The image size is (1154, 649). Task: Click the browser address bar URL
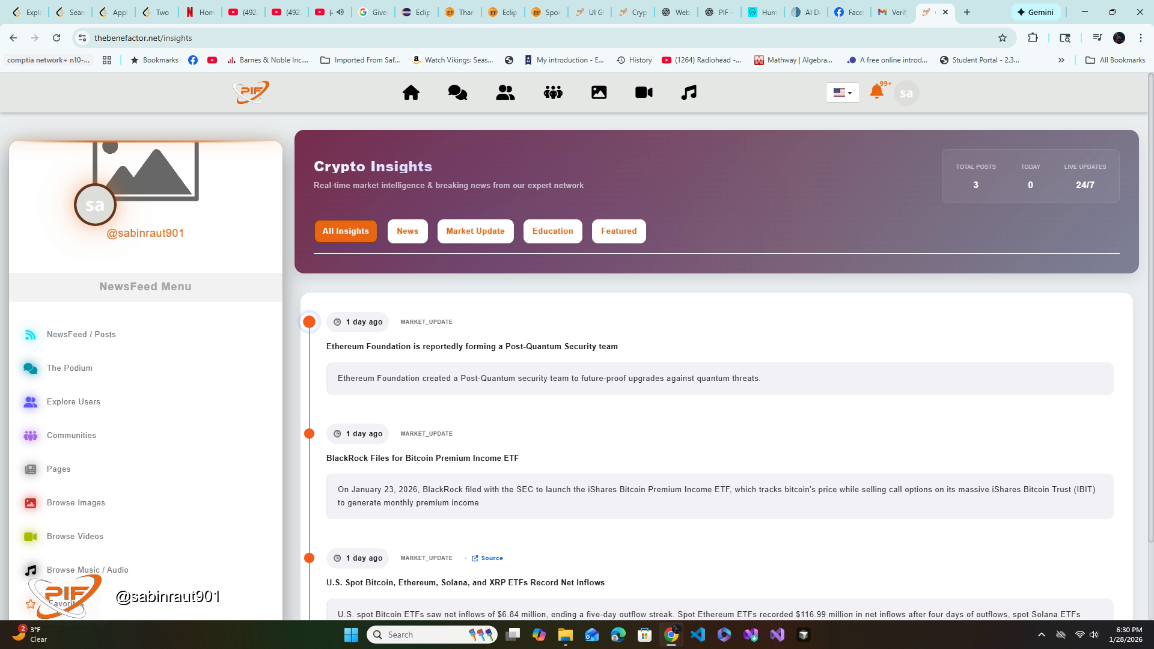tap(143, 38)
